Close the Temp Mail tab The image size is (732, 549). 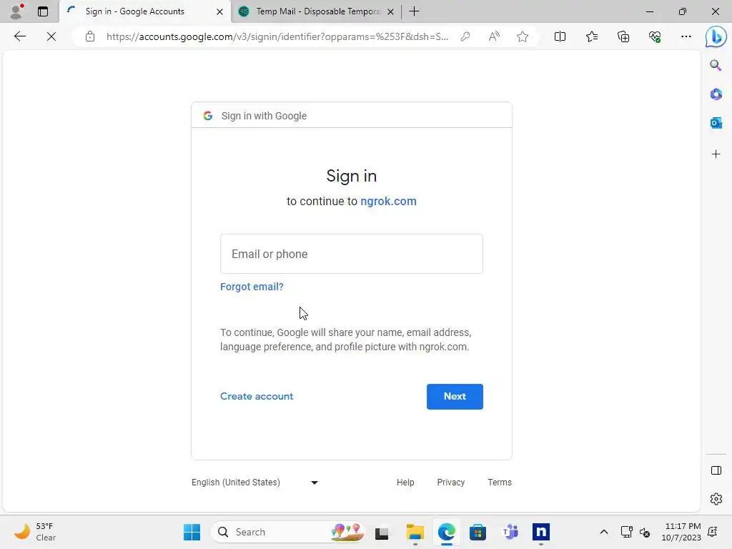[391, 11]
